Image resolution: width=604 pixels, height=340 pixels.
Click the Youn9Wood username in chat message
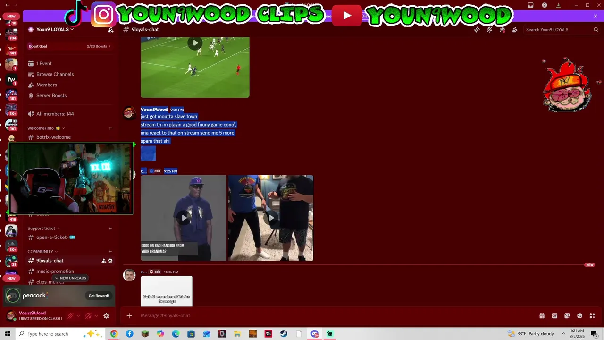pyautogui.click(x=154, y=110)
